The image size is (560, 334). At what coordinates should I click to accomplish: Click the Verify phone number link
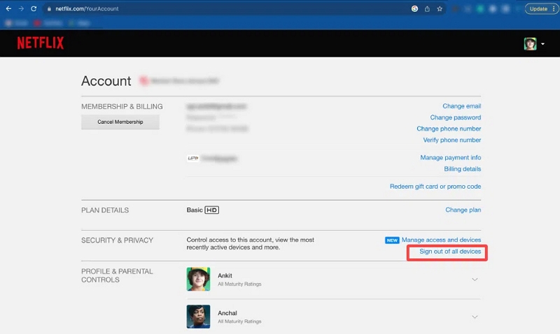click(451, 140)
